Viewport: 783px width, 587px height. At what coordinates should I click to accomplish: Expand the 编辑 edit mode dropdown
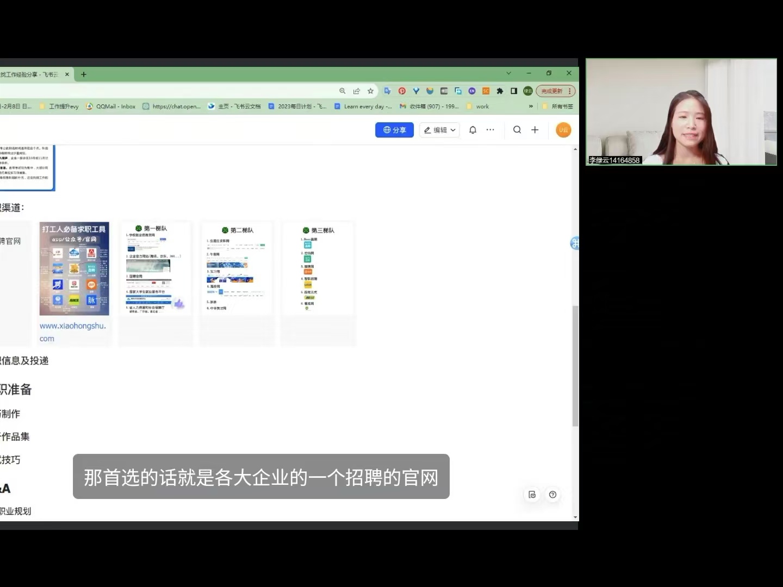coord(439,130)
